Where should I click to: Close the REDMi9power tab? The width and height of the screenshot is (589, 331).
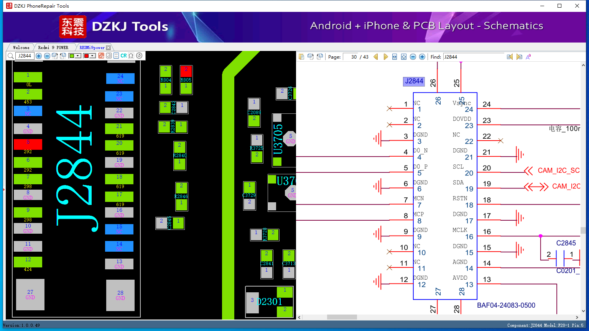click(x=109, y=48)
